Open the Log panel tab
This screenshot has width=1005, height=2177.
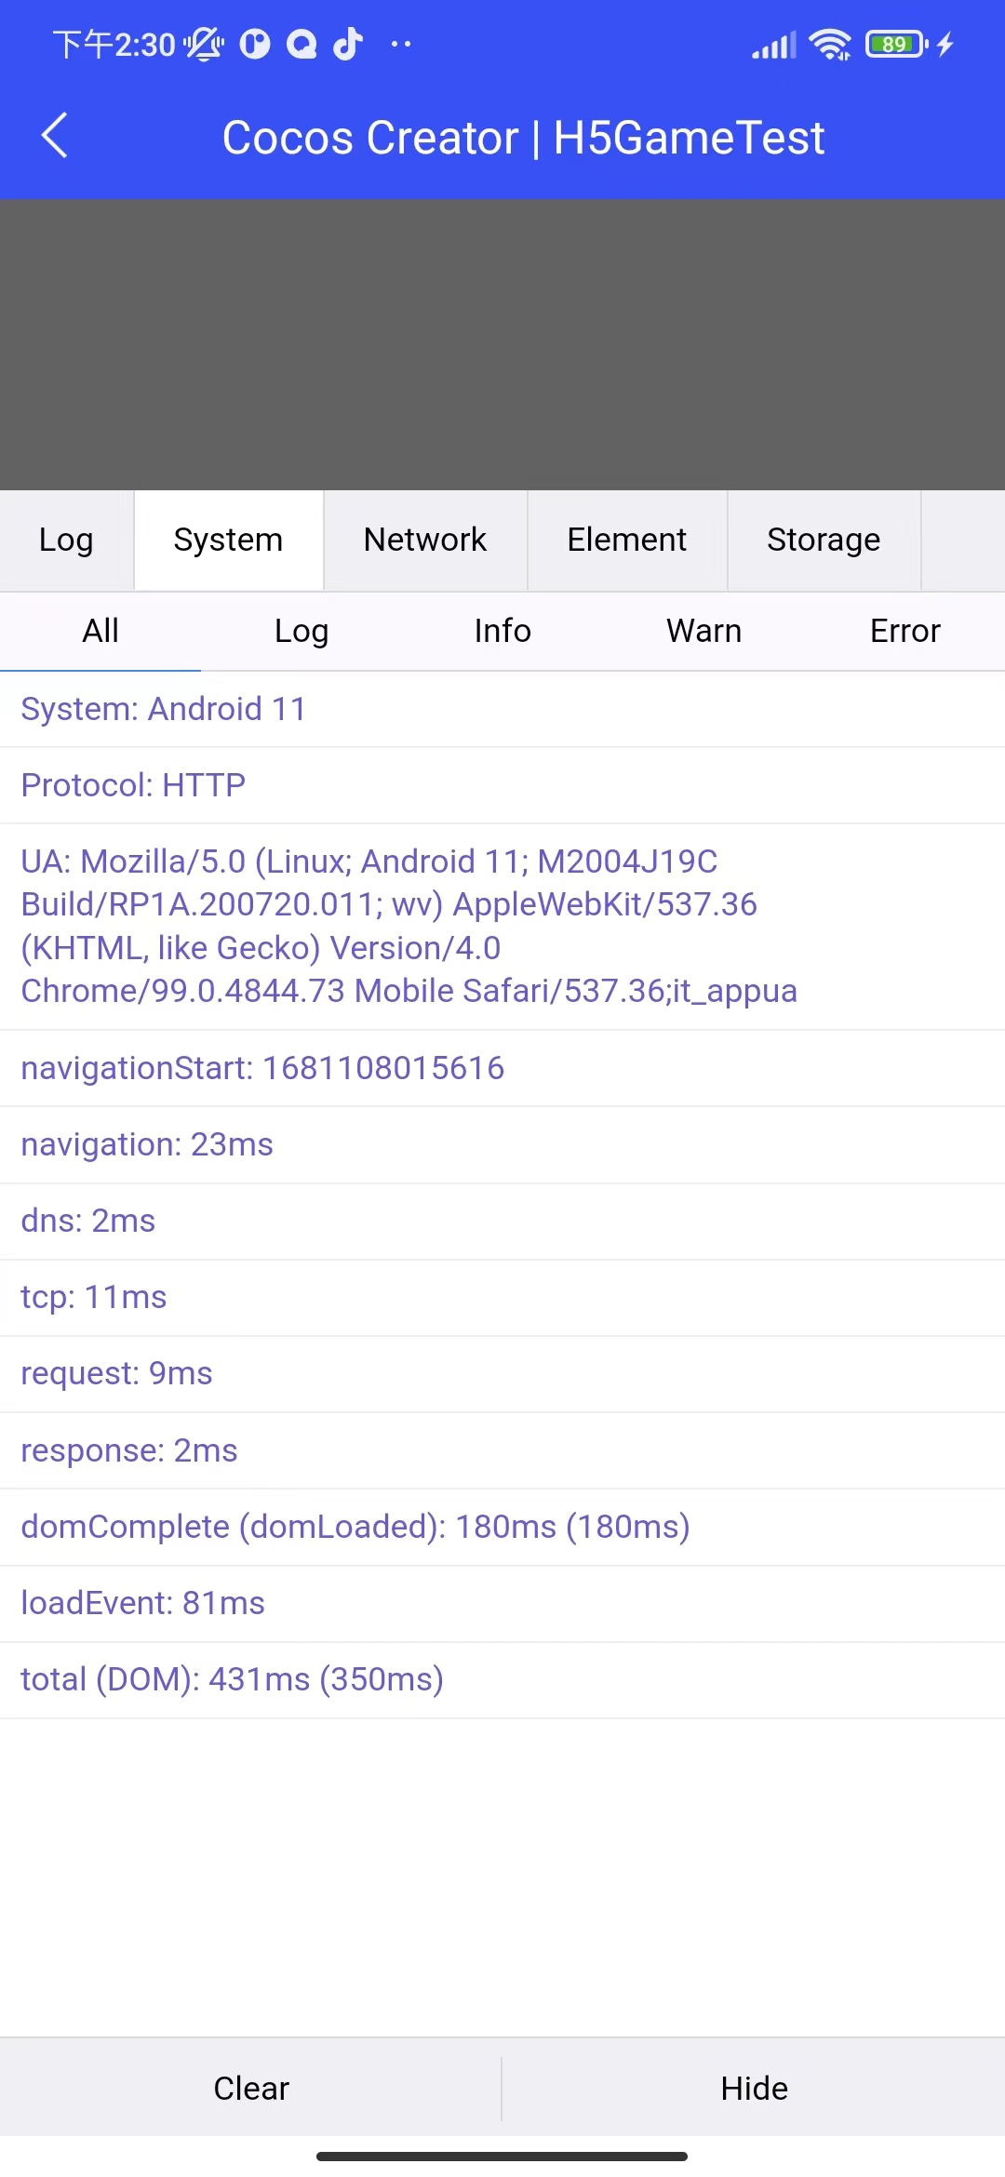point(66,540)
